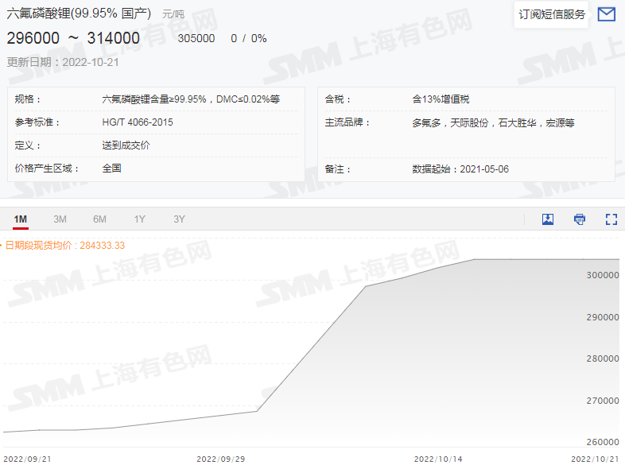Screen dimensions: 625x469
Task: Switch to the 1M time range tab
Action: pyautogui.click(x=21, y=219)
